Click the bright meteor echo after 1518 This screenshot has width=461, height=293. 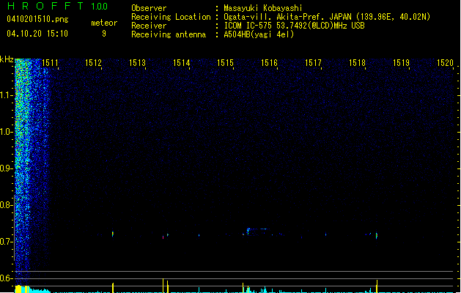(x=377, y=235)
